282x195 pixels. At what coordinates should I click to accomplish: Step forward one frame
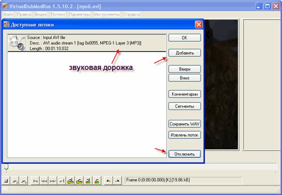53,180
